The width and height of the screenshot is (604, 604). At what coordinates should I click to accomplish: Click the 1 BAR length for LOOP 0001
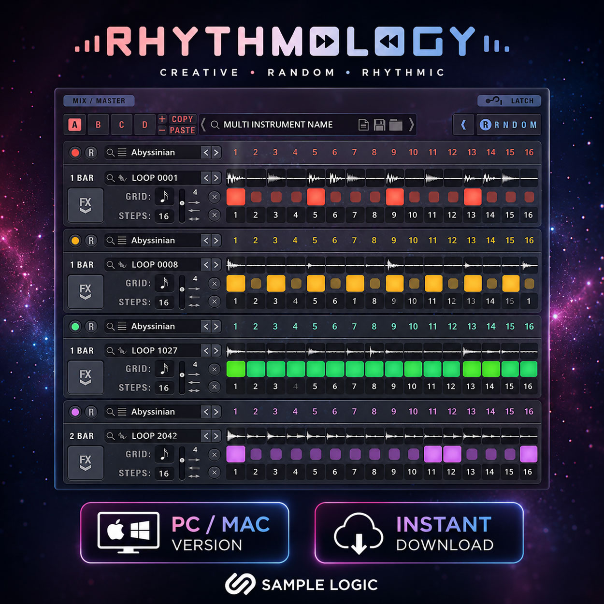pyautogui.click(x=82, y=178)
